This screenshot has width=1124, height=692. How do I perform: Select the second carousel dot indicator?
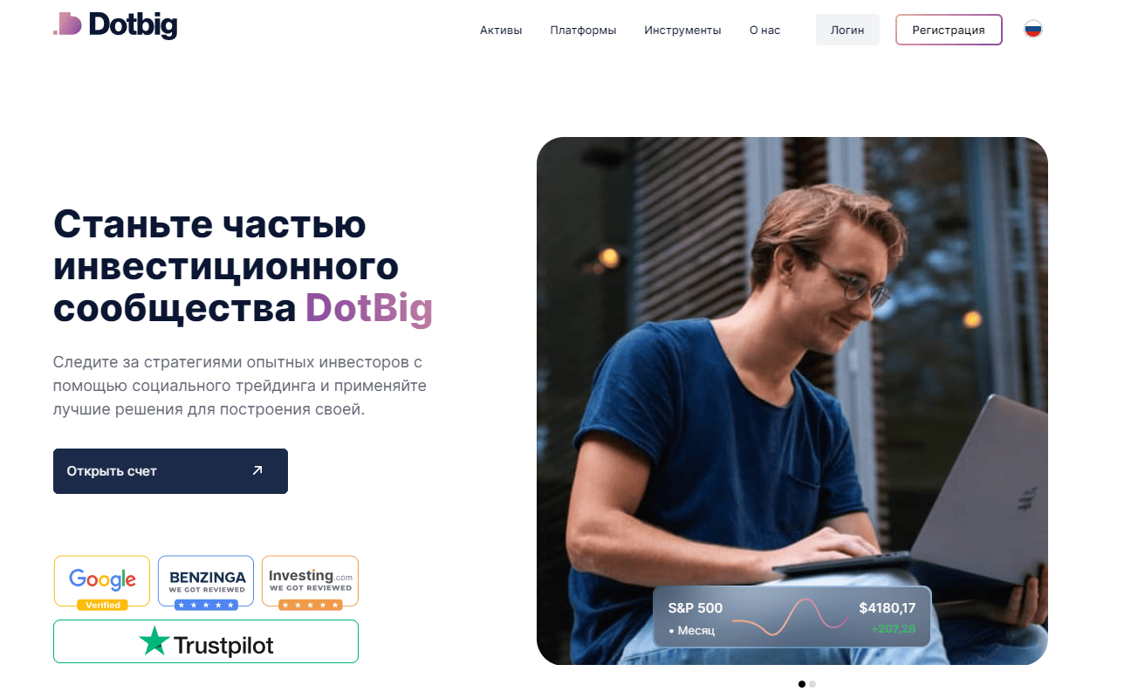(x=812, y=684)
